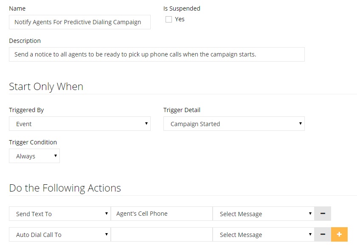
Task: Open the Triggered By Event dropdown
Action: coord(80,124)
